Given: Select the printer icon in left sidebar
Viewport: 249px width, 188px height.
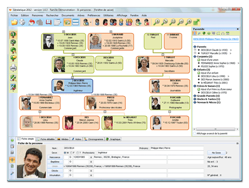Looking at the screenshot, I should click(13, 68).
